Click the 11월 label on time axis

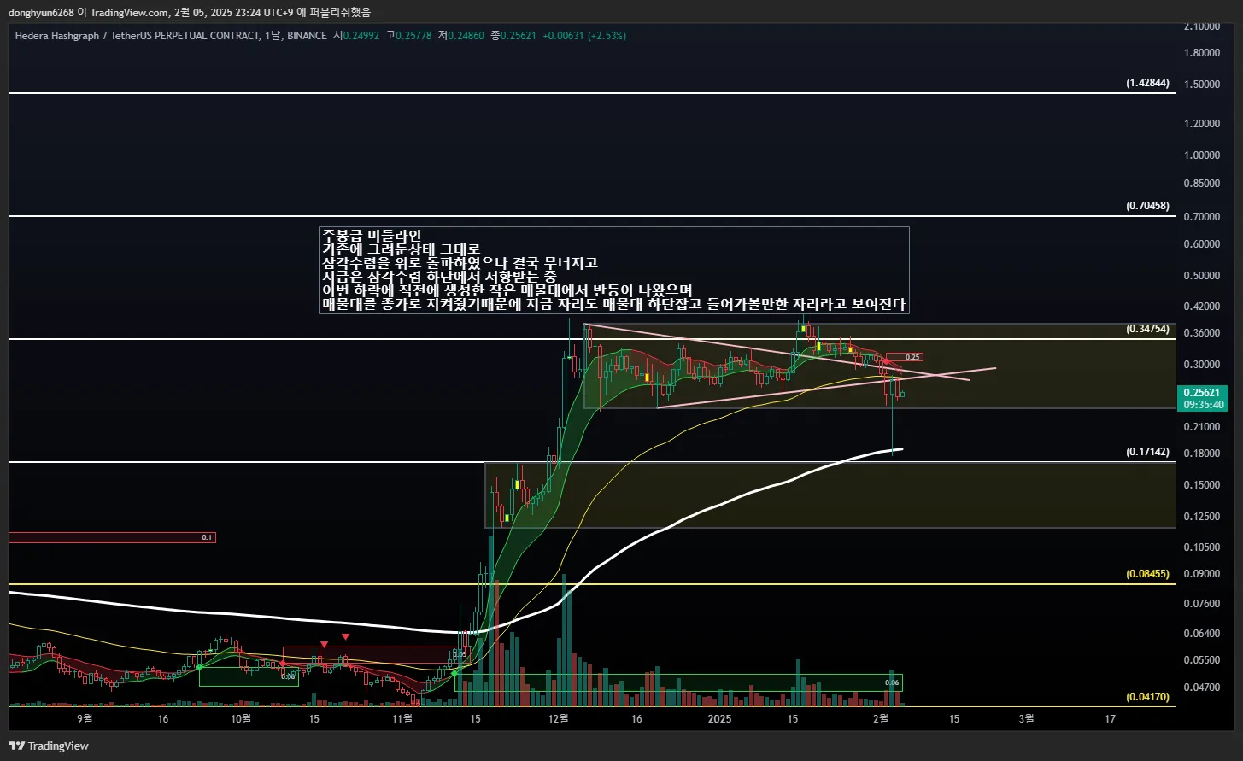402,719
